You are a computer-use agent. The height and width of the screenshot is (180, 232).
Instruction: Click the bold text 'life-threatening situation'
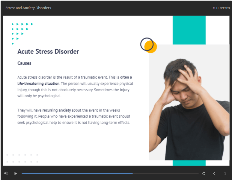pyautogui.click(x=38, y=83)
